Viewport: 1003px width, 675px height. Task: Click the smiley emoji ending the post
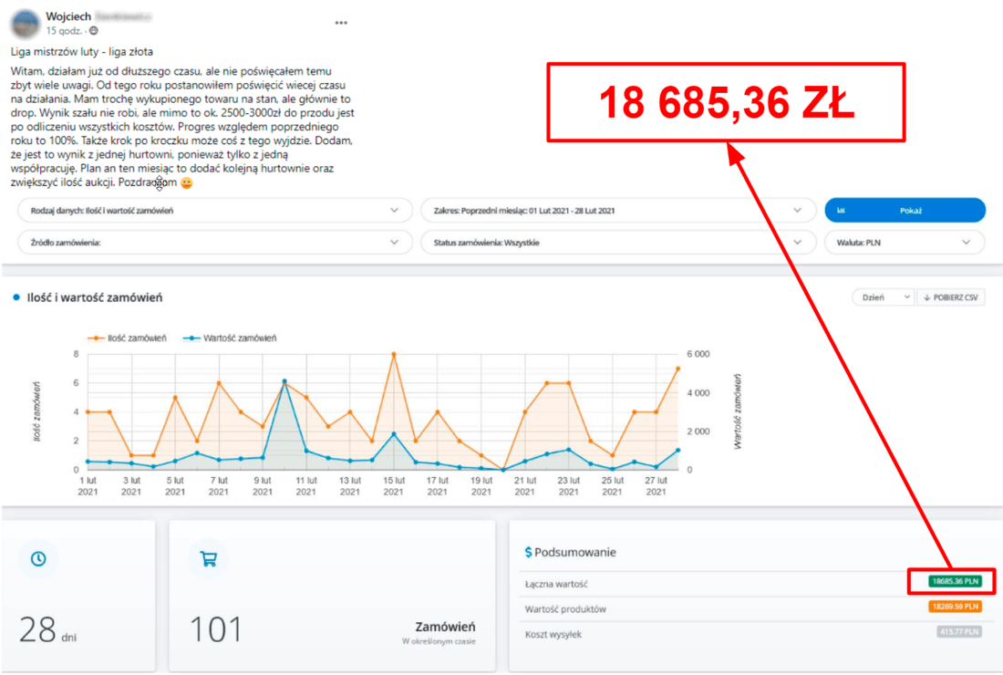point(187,183)
